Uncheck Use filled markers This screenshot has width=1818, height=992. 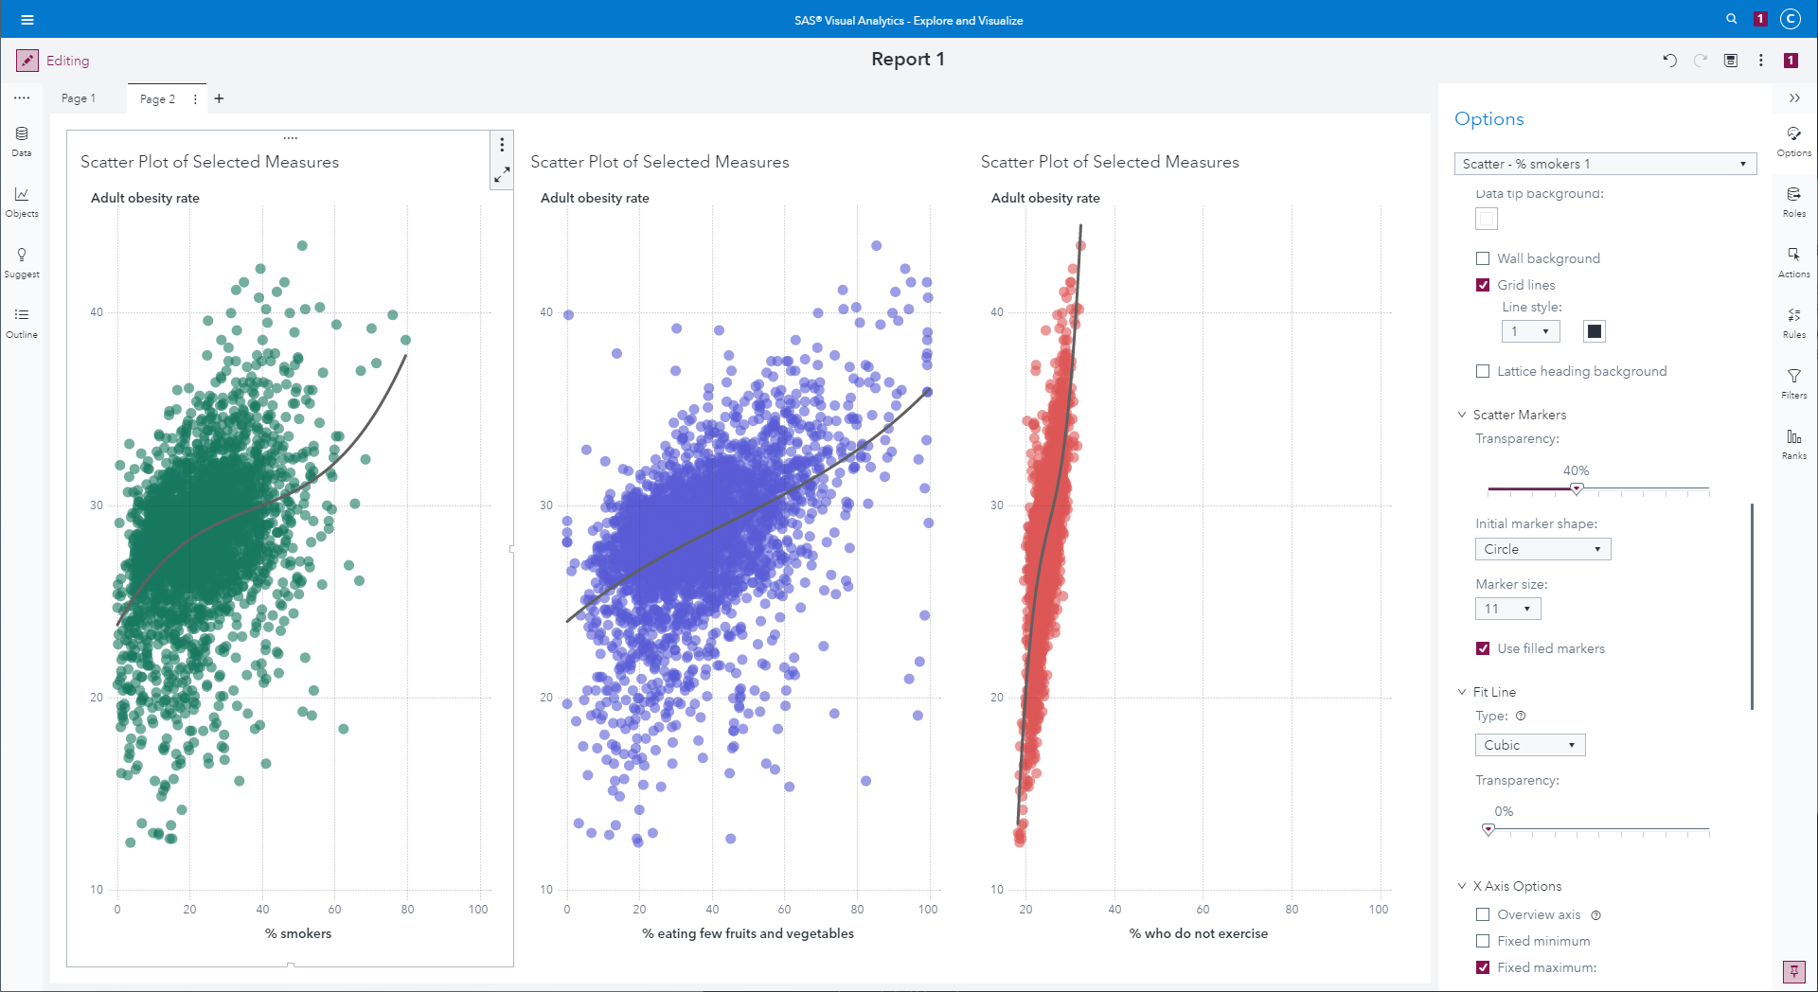tap(1483, 648)
